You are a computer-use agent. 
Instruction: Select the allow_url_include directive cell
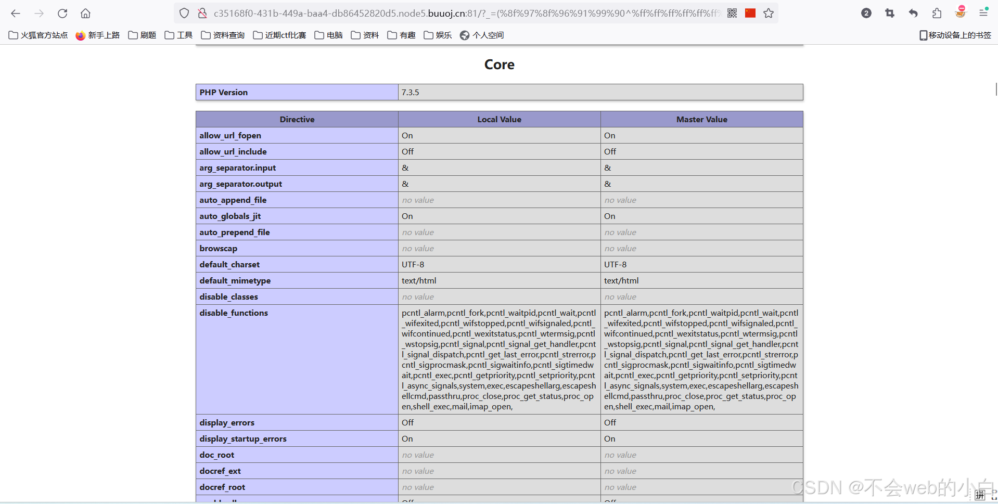297,151
